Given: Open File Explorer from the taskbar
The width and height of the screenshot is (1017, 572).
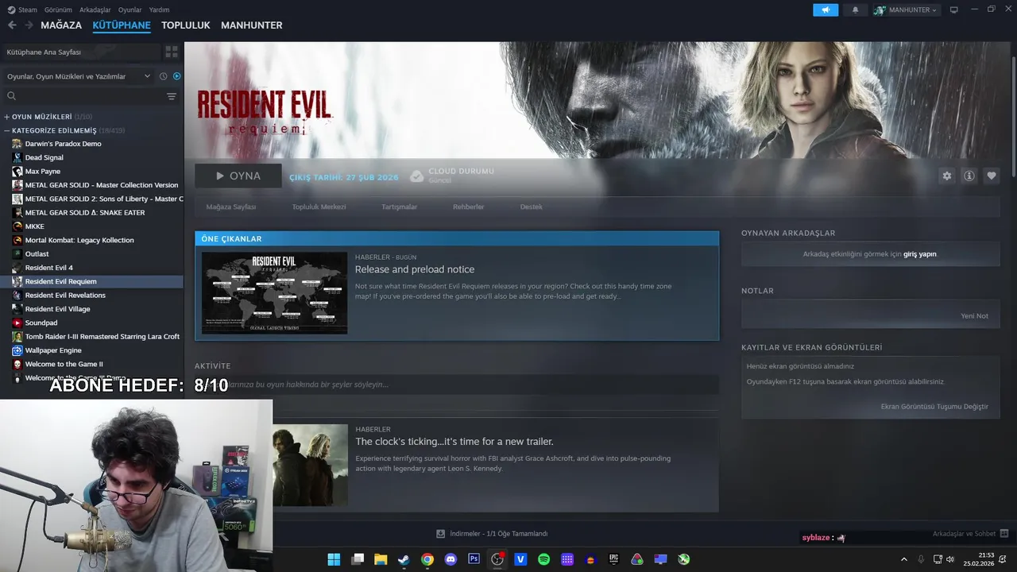Looking at the screenshot, I should [381, 559].
